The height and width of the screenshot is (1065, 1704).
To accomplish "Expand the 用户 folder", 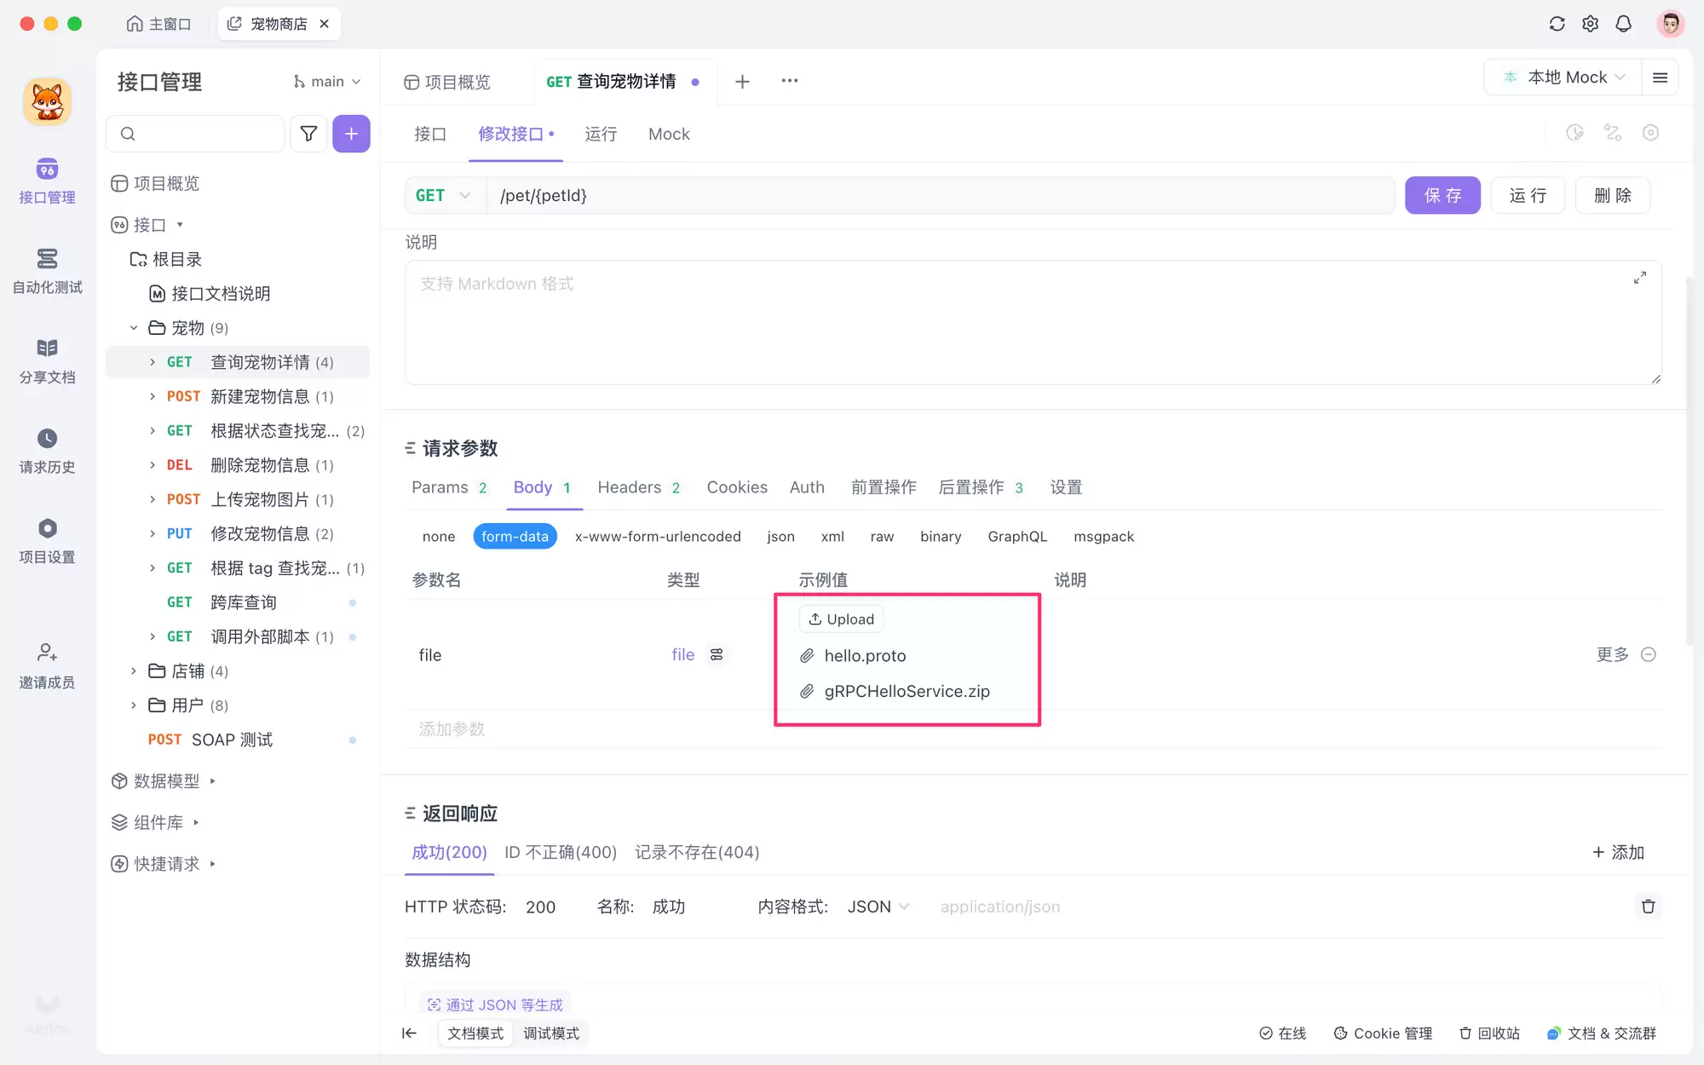I will pos(134,705).
